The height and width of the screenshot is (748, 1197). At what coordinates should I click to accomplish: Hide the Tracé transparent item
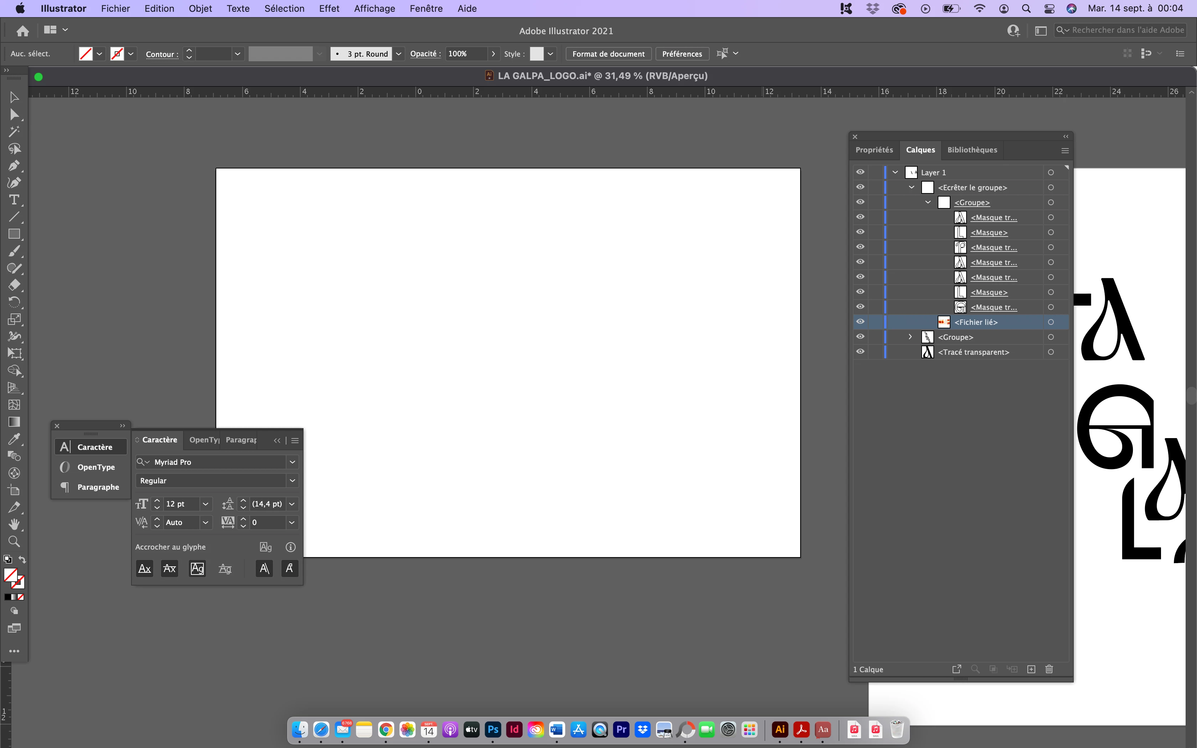tap(860, 351)
